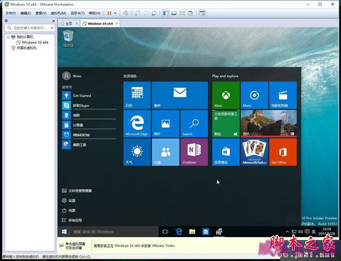341x261 pixels.
Task: Click the thumbnail bar toolbar icon
Action: coord(174,13)
